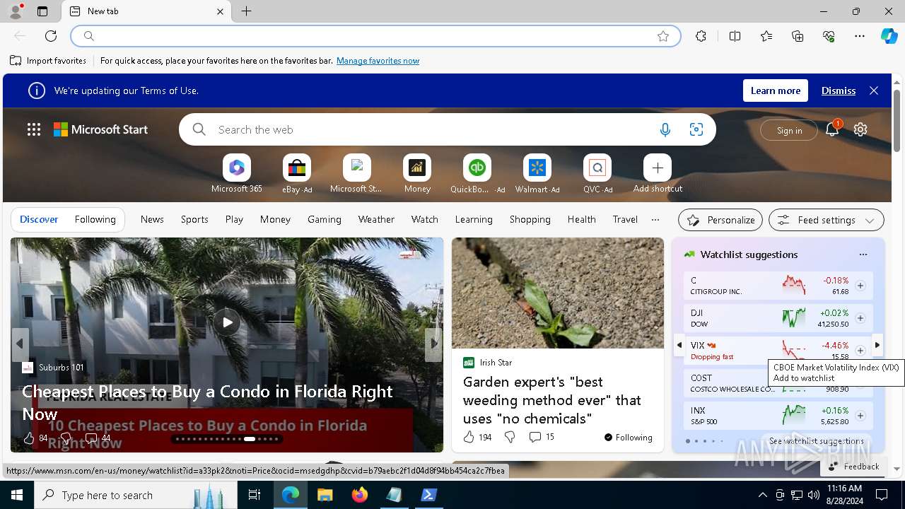Open Favorites star-list icon
The width and height of the screenshot is (905, 509).
coord(766,36)
